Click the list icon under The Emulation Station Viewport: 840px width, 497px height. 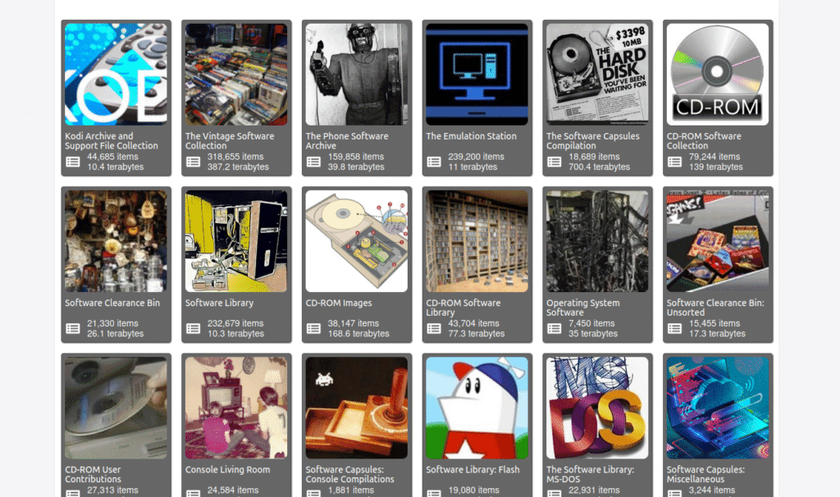(x=434, y=162)
